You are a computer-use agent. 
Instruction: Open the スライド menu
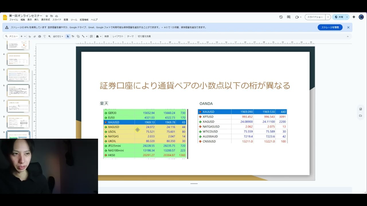[57, 20]
